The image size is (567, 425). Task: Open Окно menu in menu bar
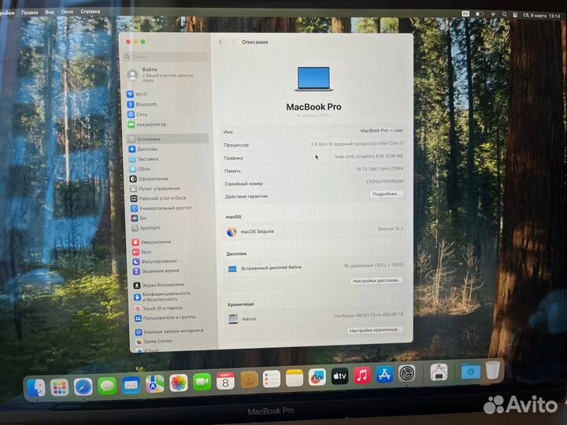67,12
